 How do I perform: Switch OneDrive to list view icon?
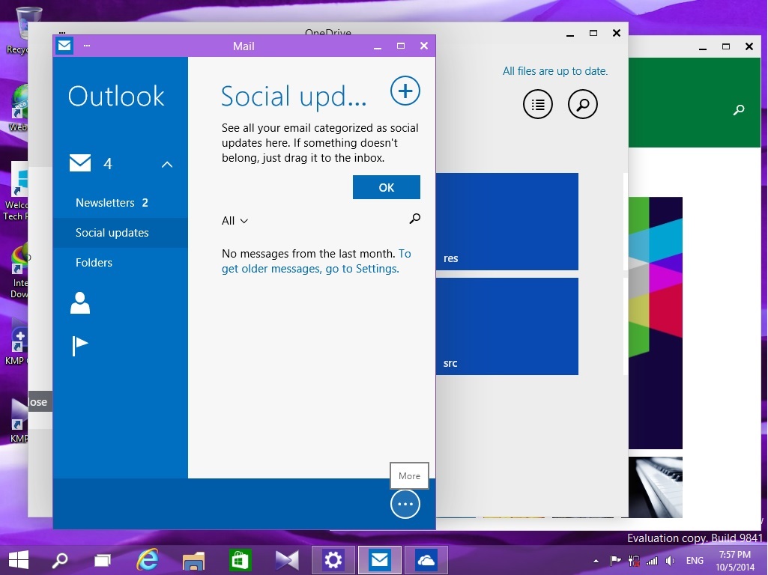(x=538, y=104)
